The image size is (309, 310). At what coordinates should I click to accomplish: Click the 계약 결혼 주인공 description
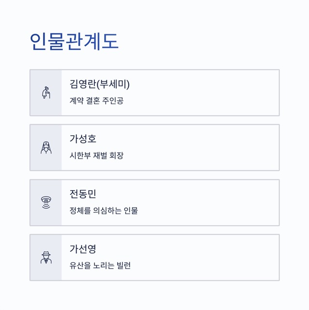[96, 101]
